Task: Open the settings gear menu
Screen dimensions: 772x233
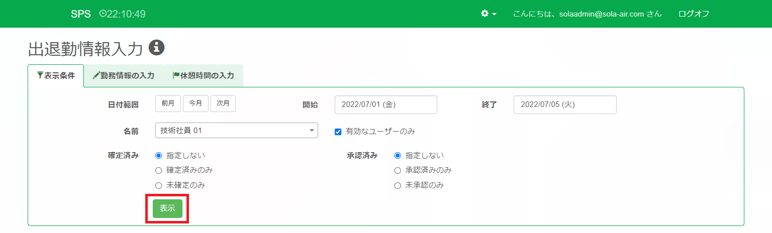Action: [485, 14]
